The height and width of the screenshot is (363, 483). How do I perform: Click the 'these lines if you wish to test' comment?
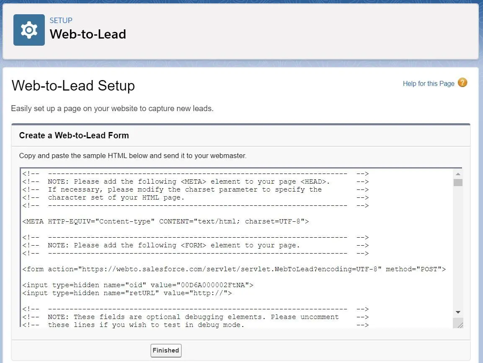pyautogui.click(x=195, y=325)
